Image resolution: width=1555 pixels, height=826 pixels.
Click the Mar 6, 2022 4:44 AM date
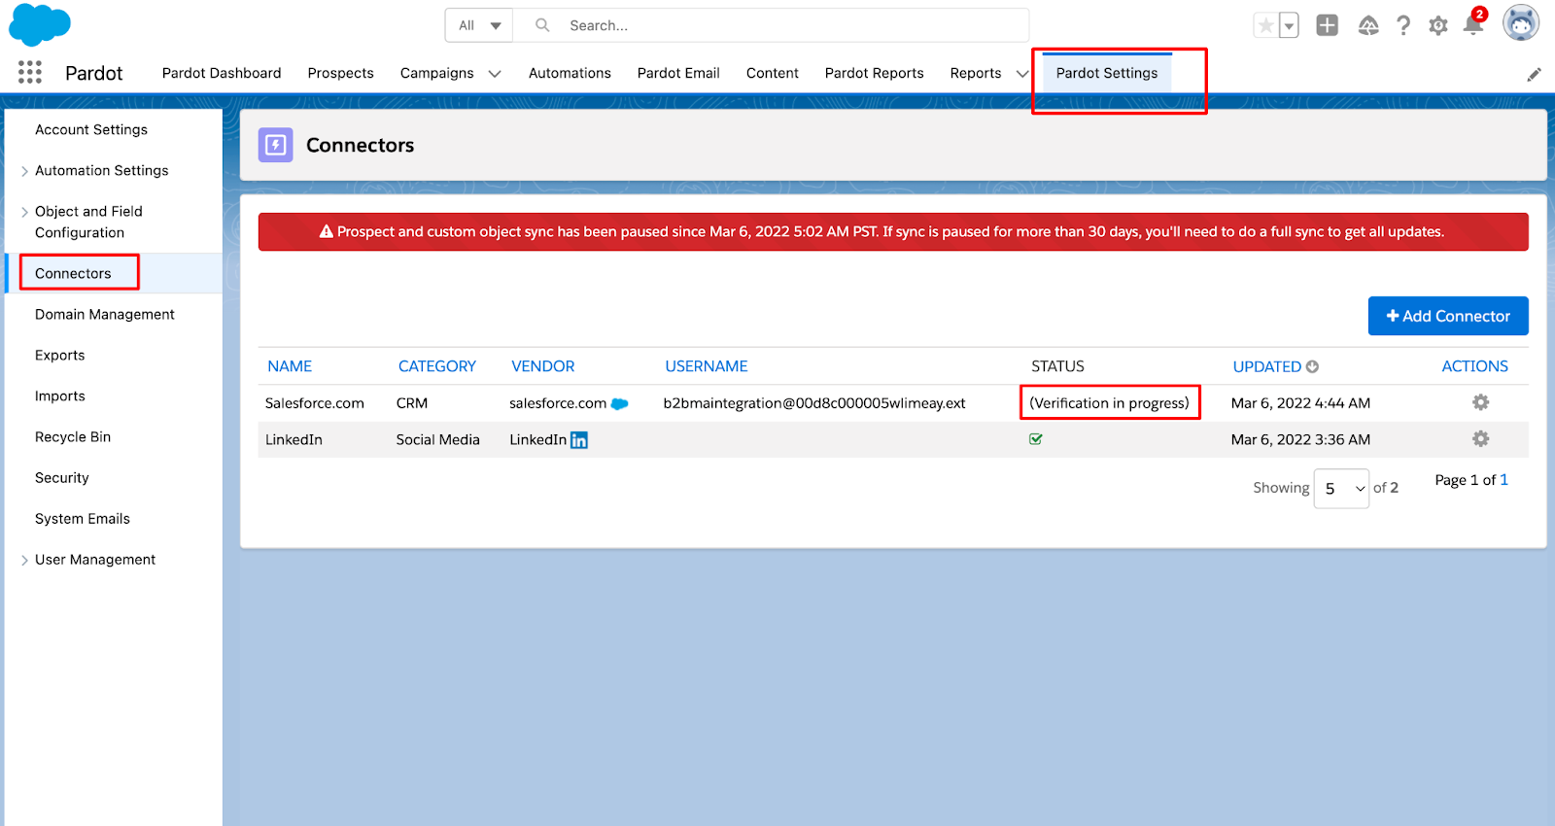coord(1301,403)
